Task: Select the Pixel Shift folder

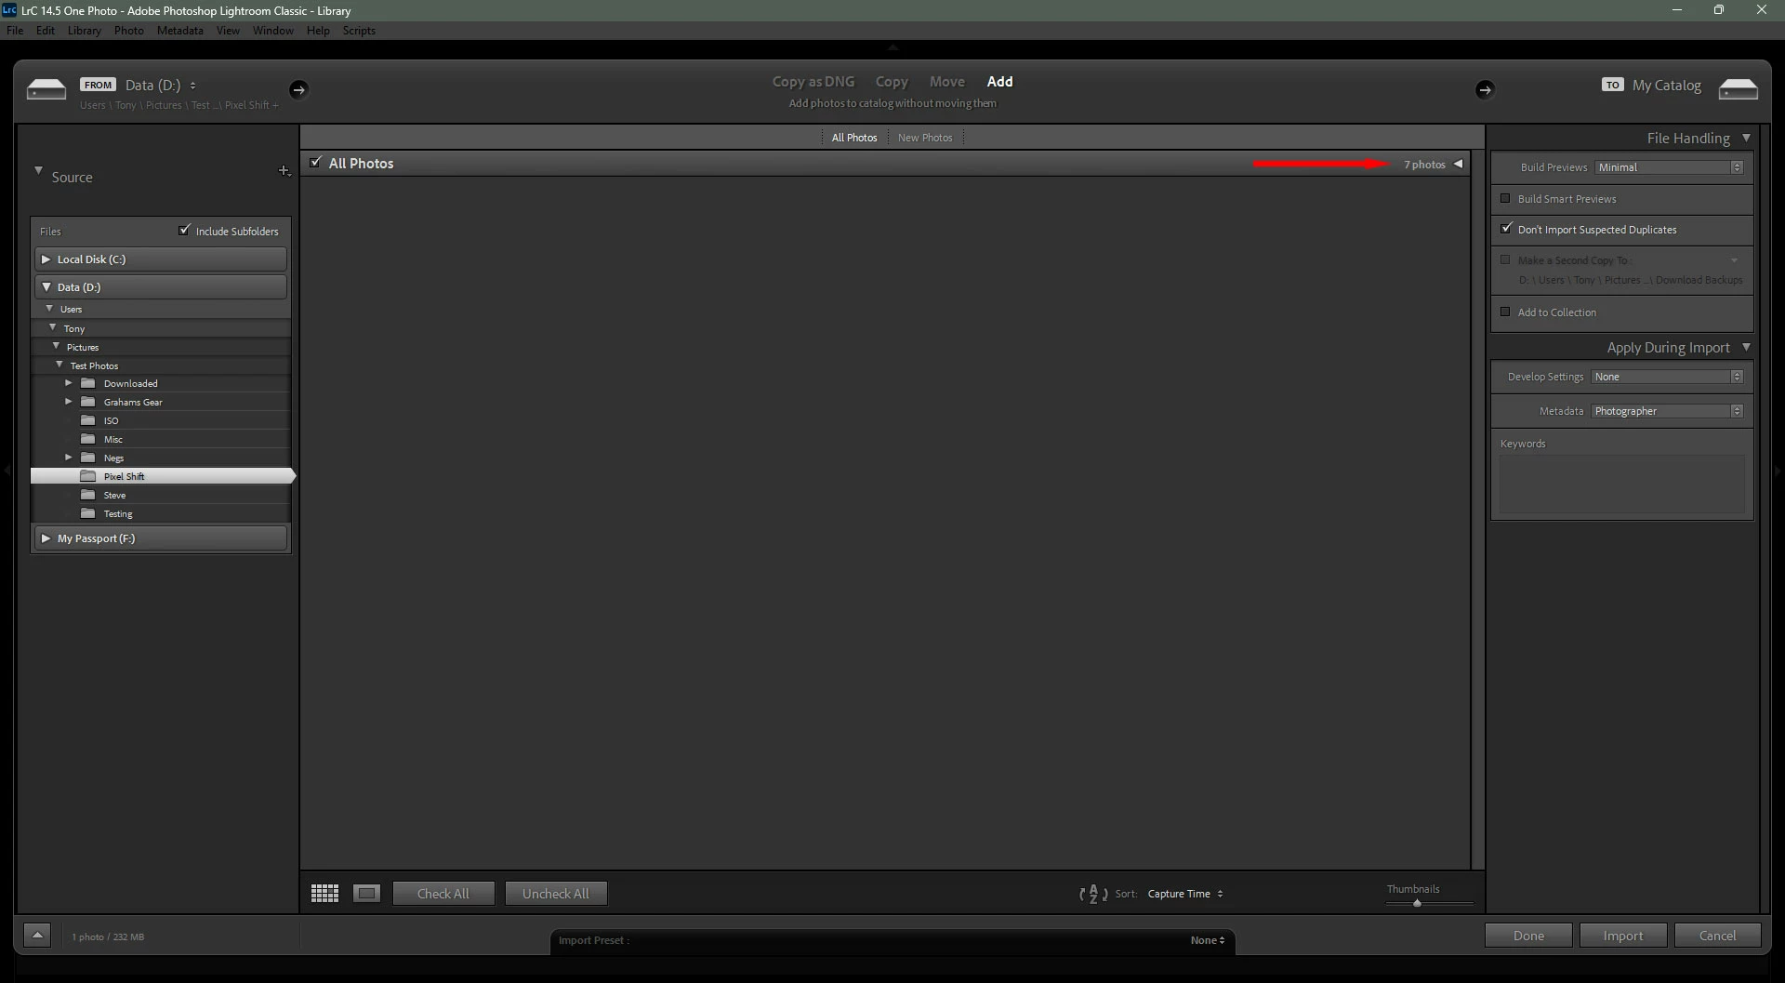Action: (162, 476)
